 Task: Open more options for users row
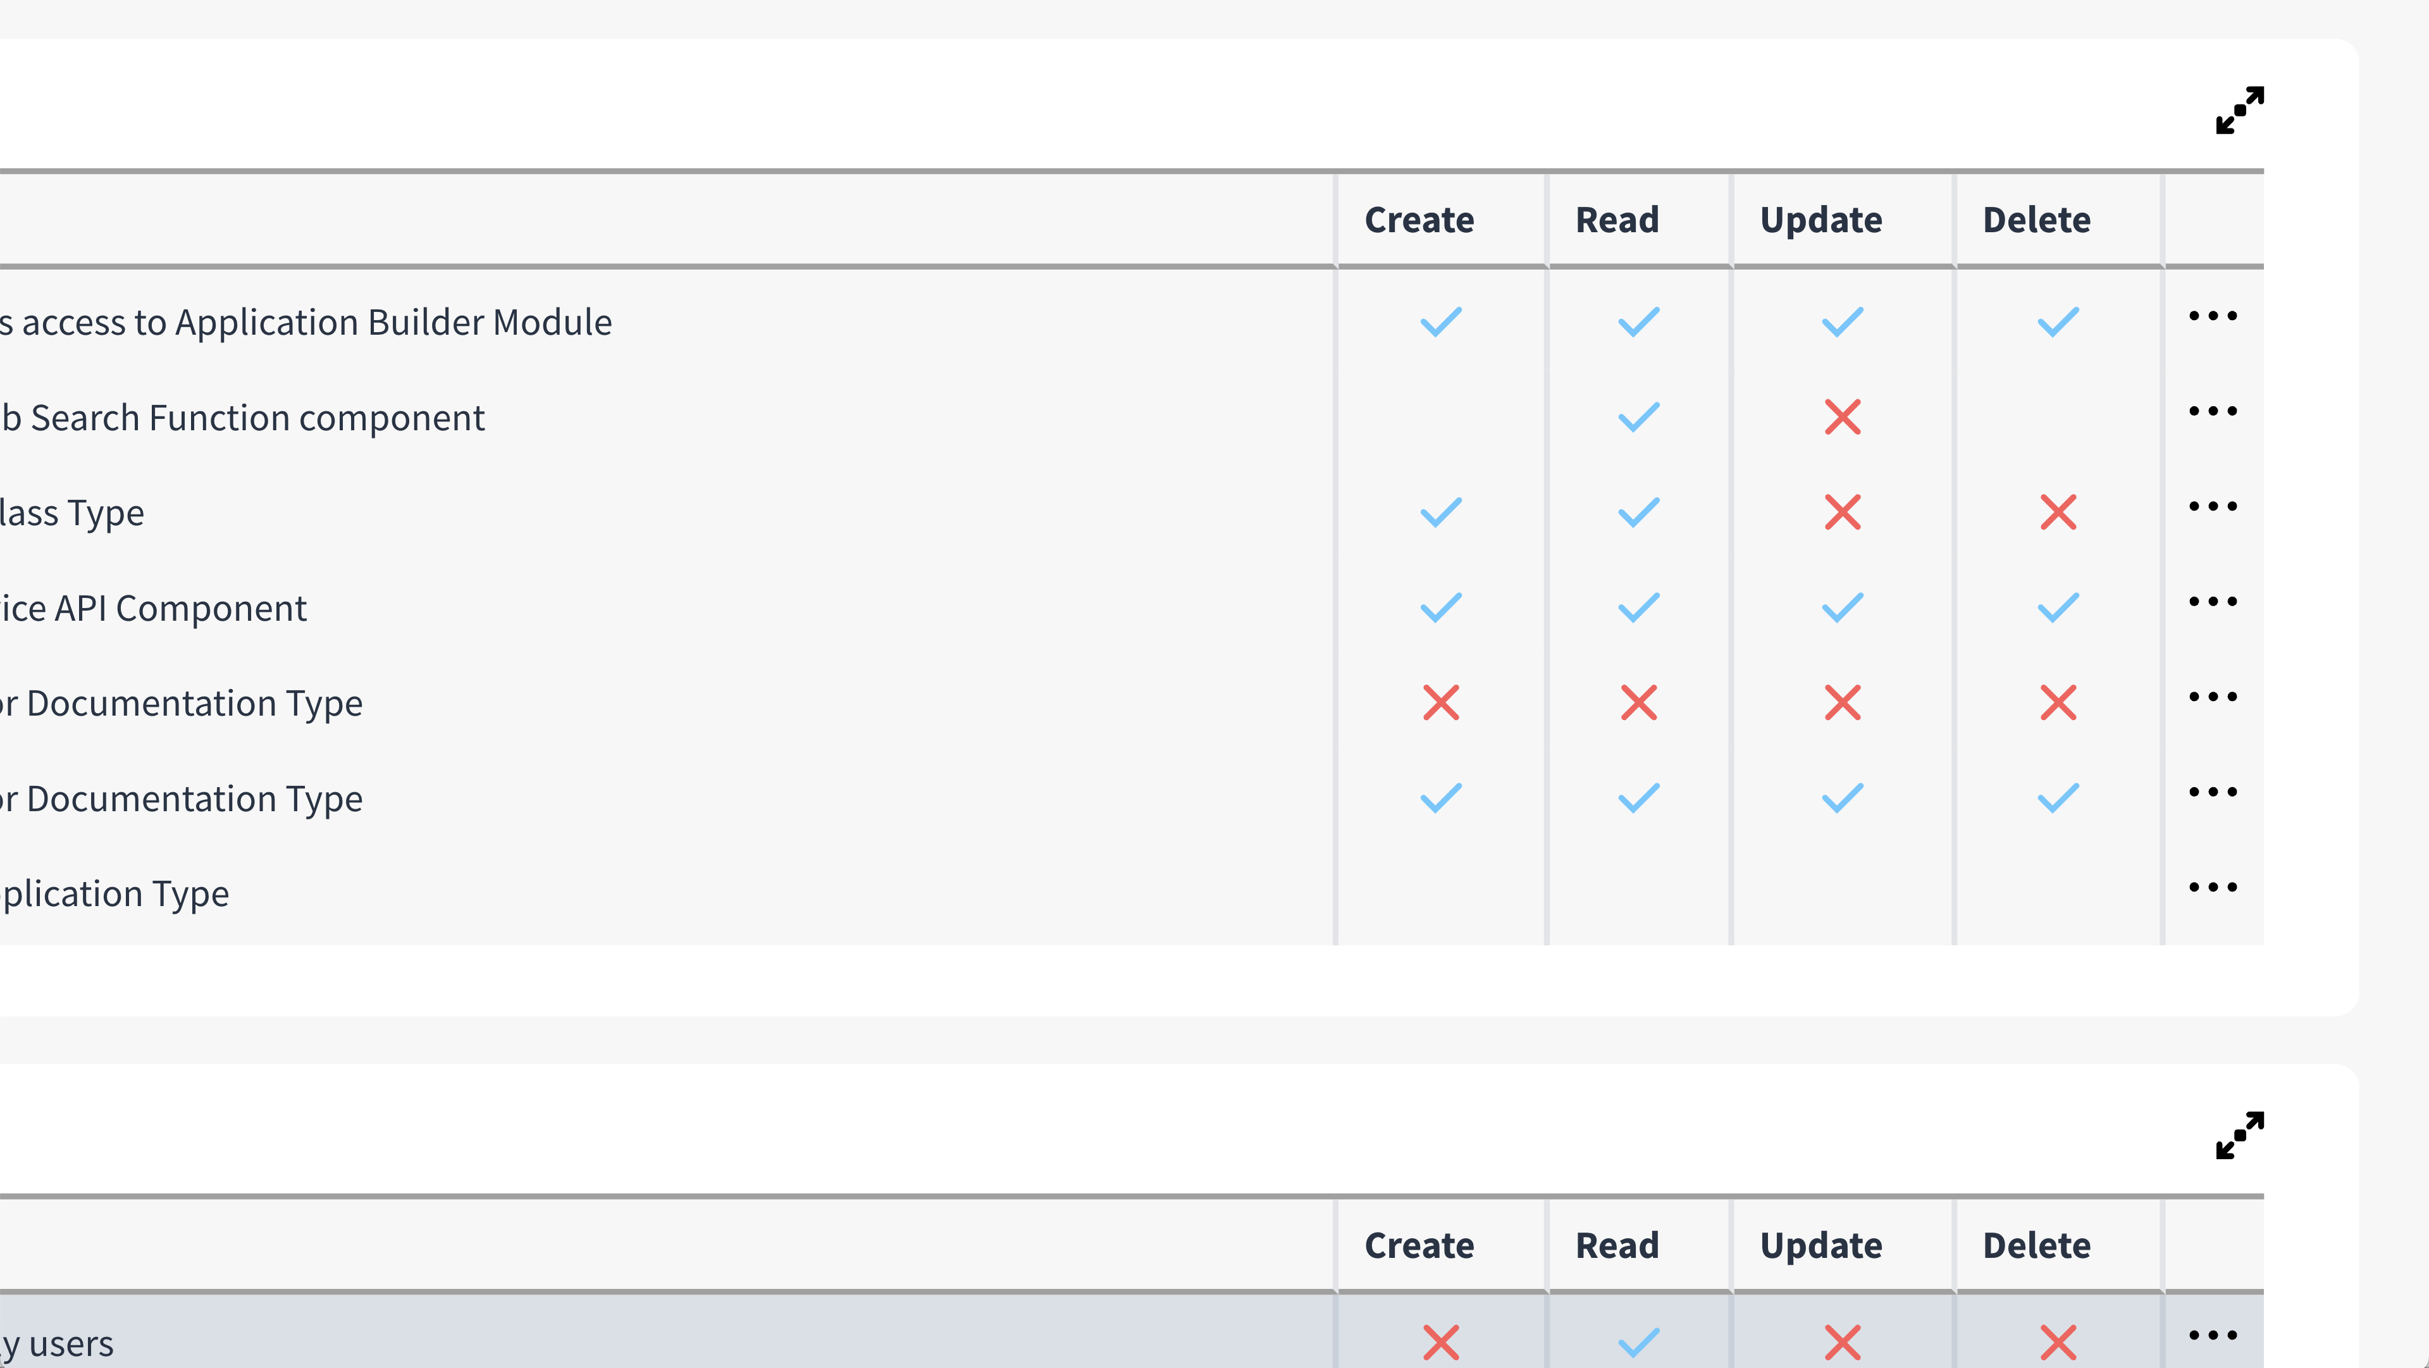tap(2212, 1335)
